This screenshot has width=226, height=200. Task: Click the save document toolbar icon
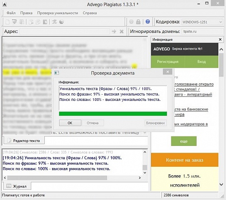pyautogui.click(x=22, y=22)
